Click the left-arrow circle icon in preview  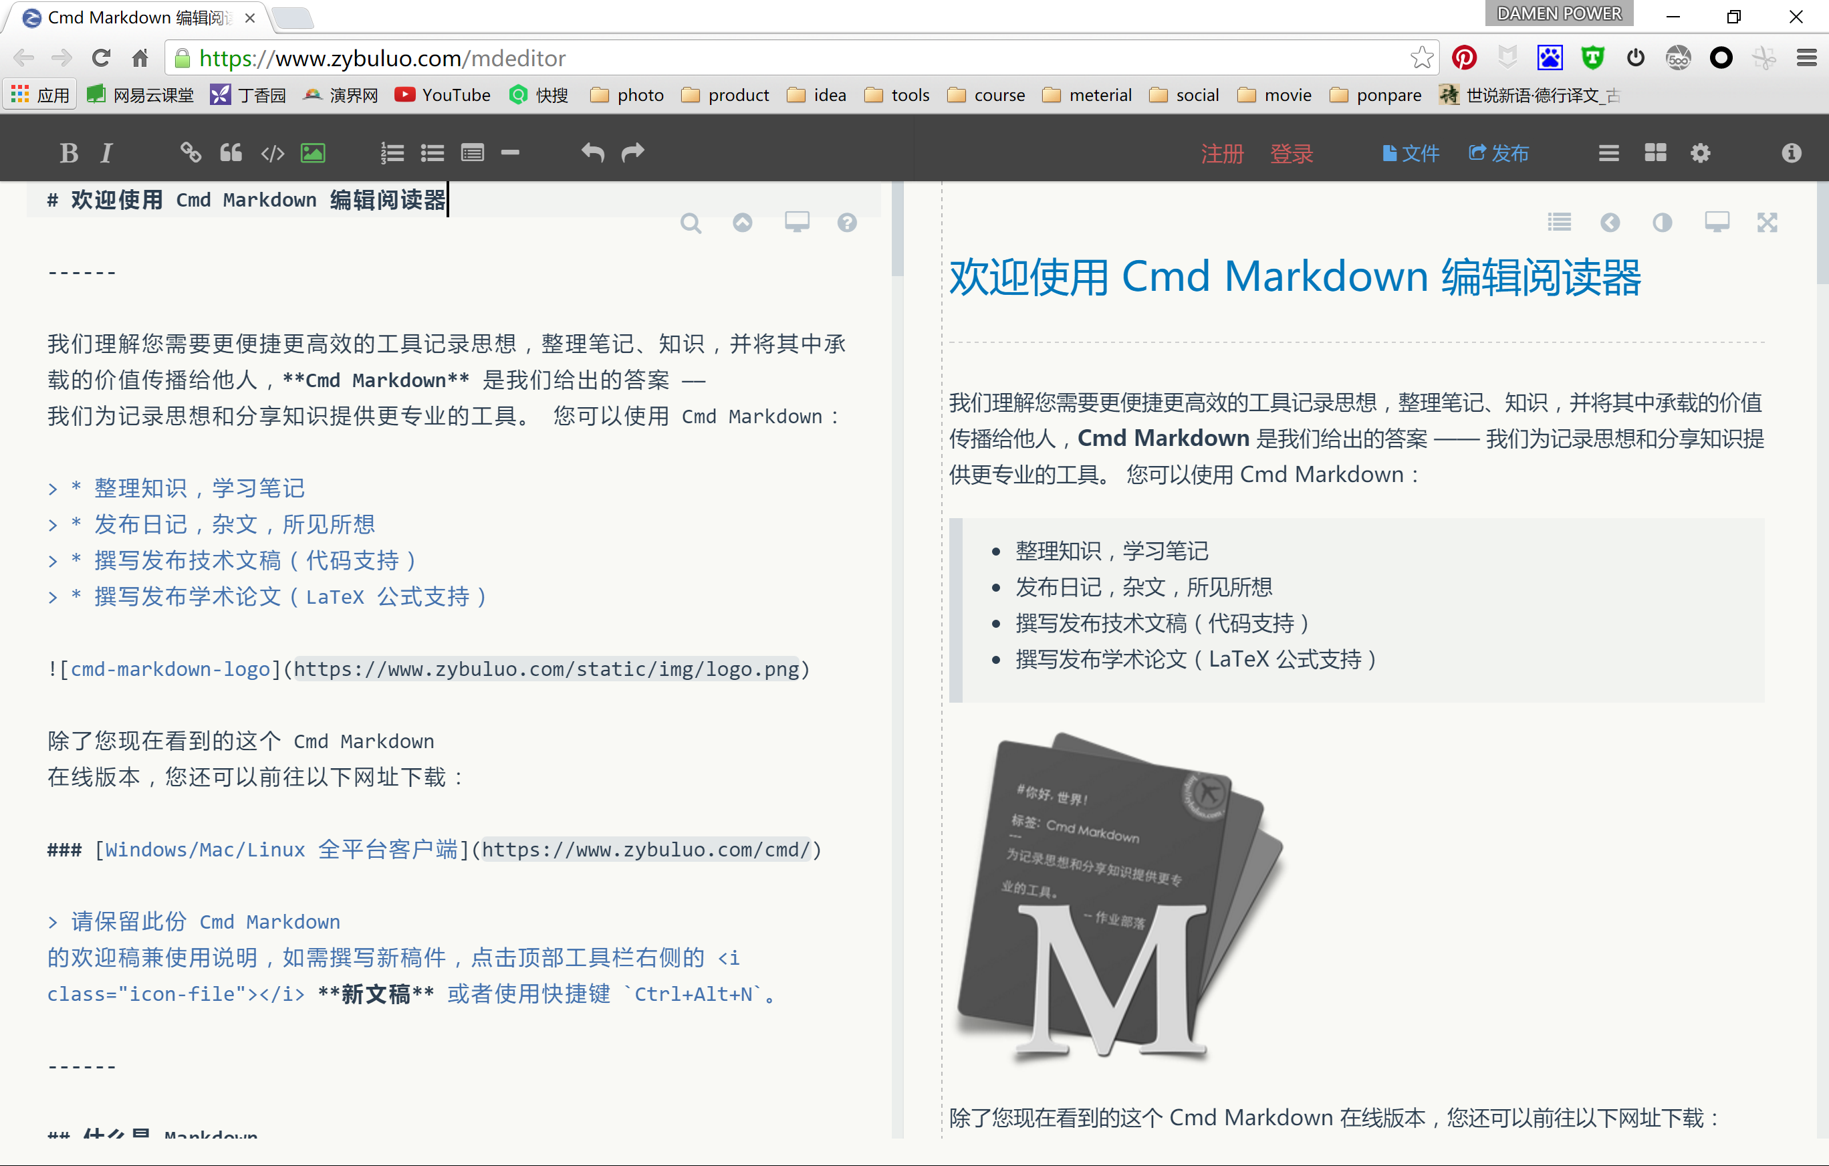tap(1610, 223)
